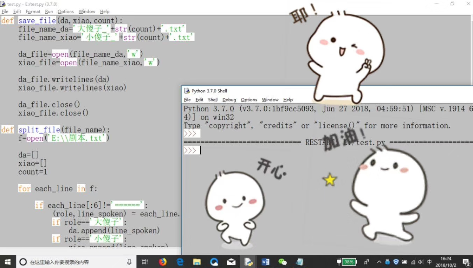Screen dimensions: 473x268
Task: Open WeChat from the taskbar
Action: (x=282, y=262)
